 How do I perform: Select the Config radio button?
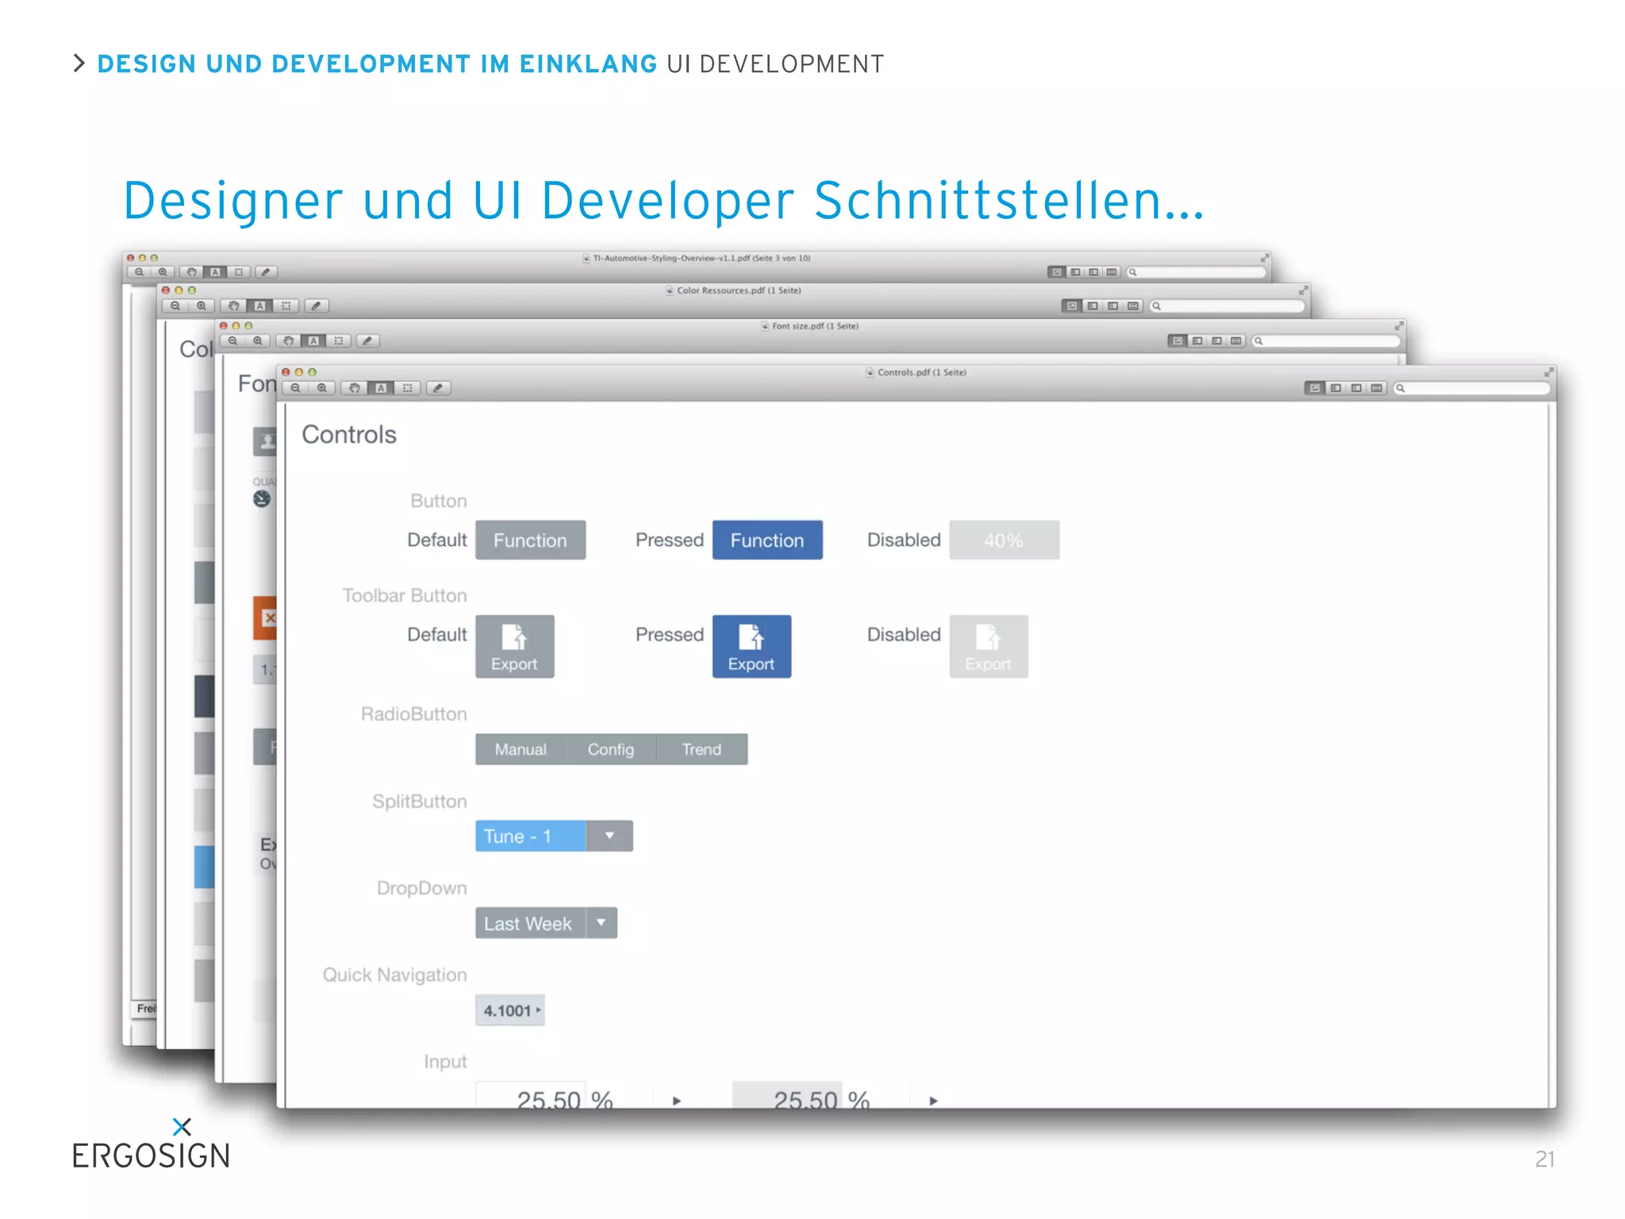(x=611, y=749)
